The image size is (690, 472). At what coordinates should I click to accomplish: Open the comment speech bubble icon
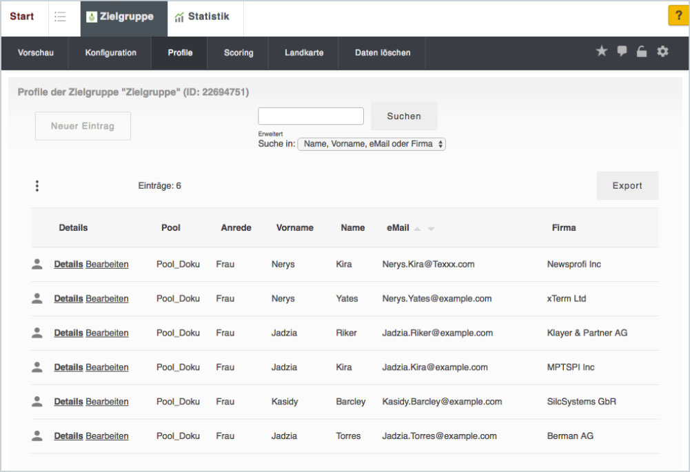622,52
